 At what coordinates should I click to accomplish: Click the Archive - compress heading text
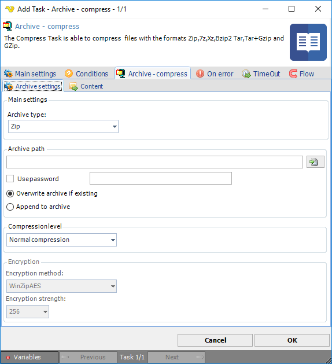(47, 27)
